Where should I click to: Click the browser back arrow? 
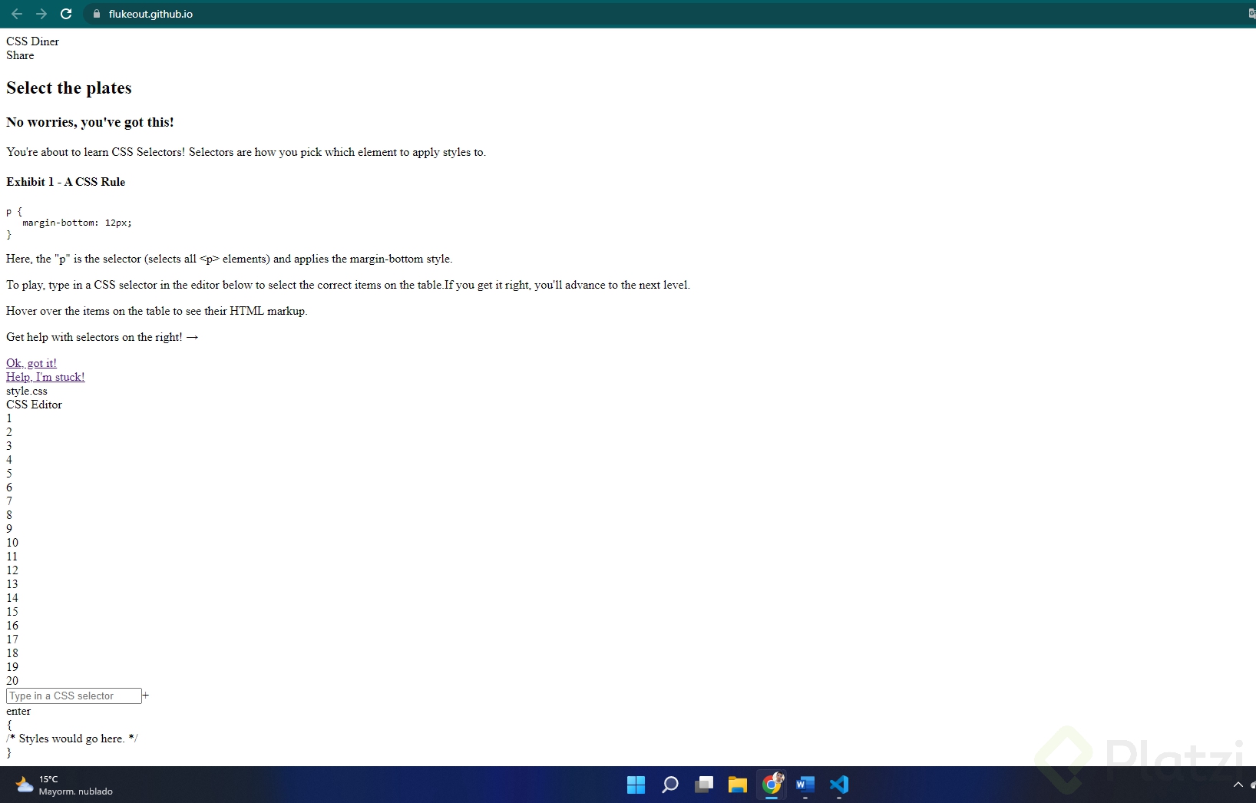[17, 14]
